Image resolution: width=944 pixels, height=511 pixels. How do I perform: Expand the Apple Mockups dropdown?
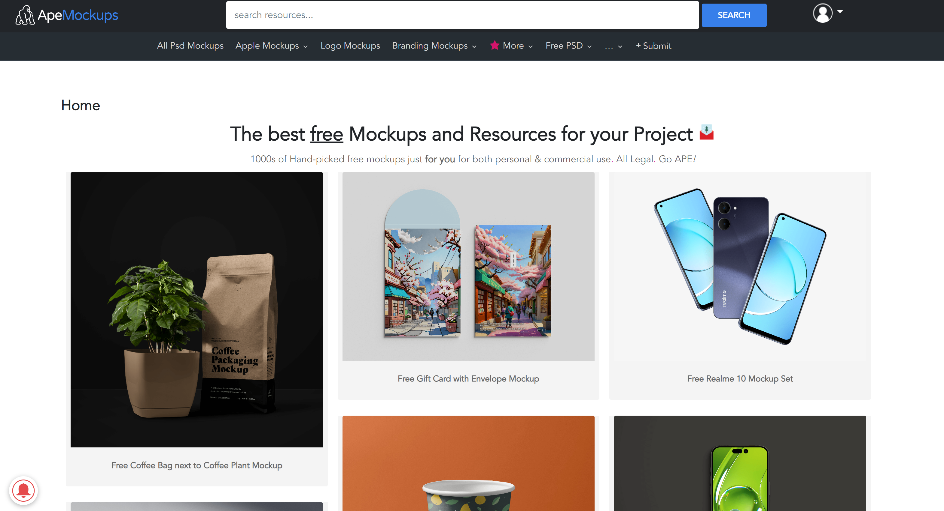coord(272,46)
